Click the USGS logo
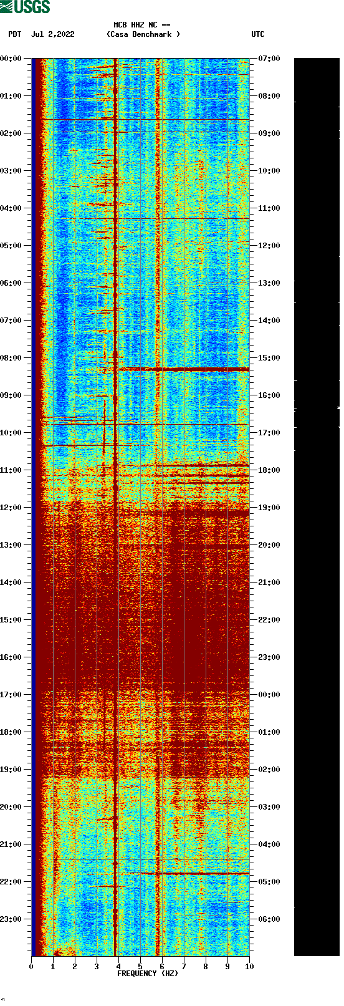 [x=25, y=7]
